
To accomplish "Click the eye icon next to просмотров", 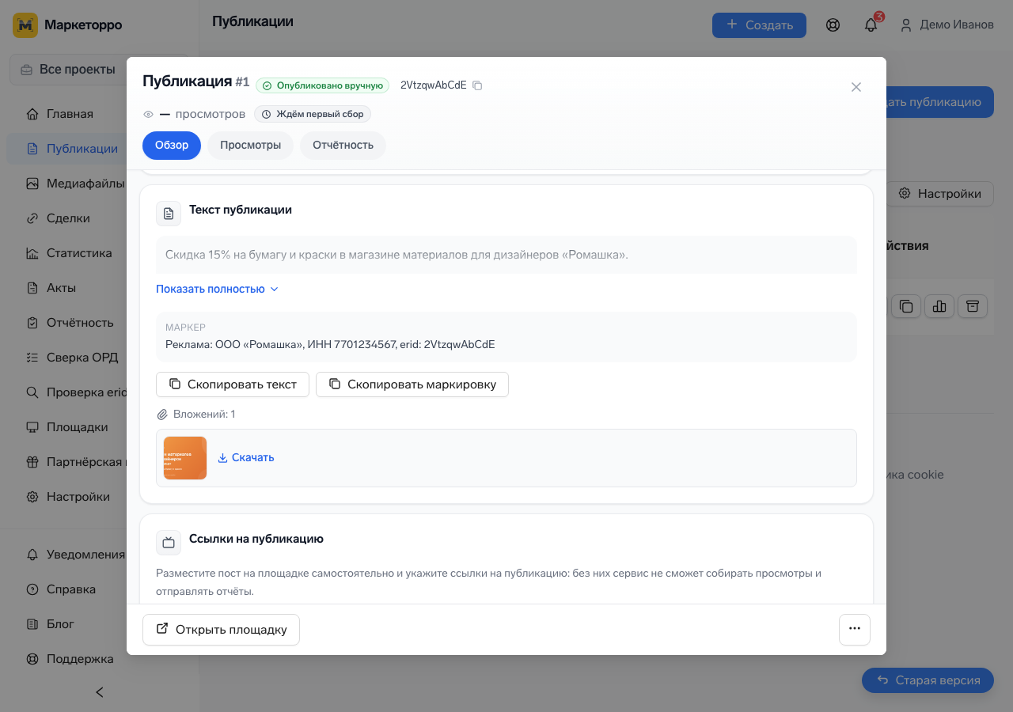I will tap(148, 115).
